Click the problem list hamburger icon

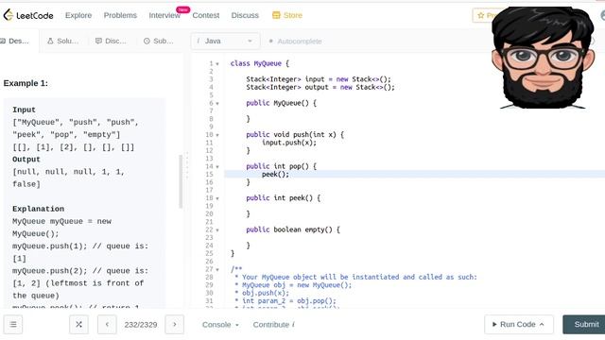click(x=13, y=325)
